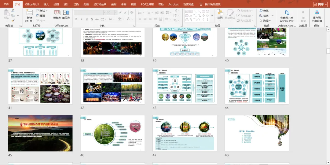
Task: Toggle justify paragraph alignment
Action: [x=156, y=19]
